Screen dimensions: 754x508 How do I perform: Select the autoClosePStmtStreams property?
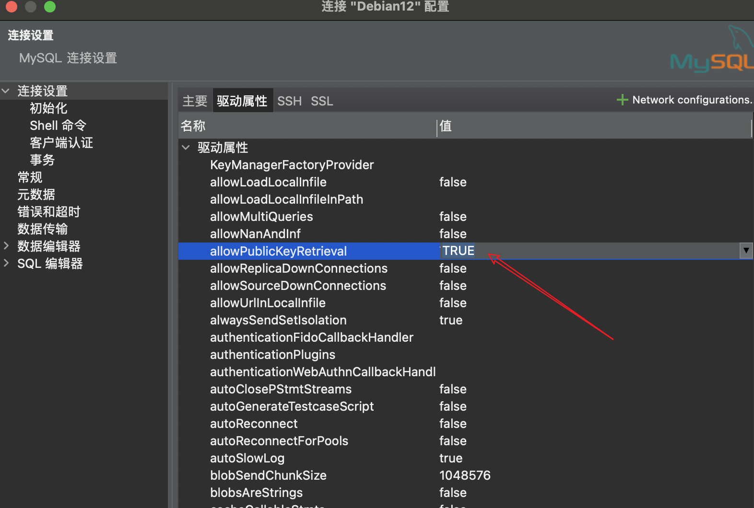[281, 389]
